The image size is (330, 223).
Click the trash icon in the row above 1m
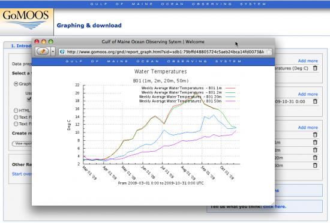315,135
